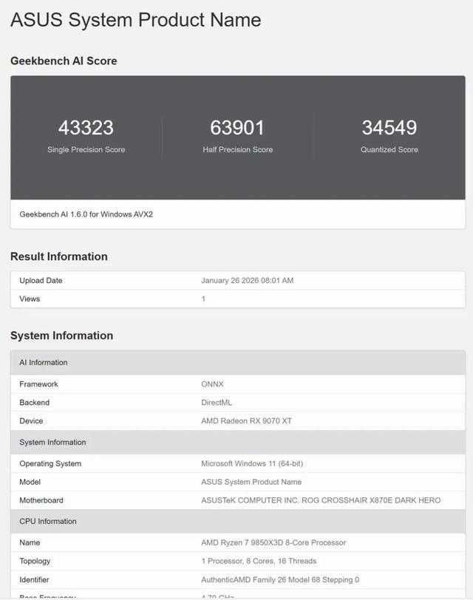473x600 pixels.
Task: Click the Views count value '1'
Action: tap(203, 299)
